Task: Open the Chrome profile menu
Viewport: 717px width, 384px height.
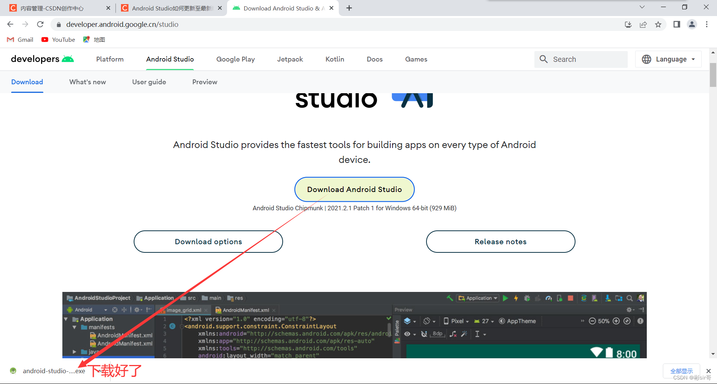Action: [x=692, y=25]
